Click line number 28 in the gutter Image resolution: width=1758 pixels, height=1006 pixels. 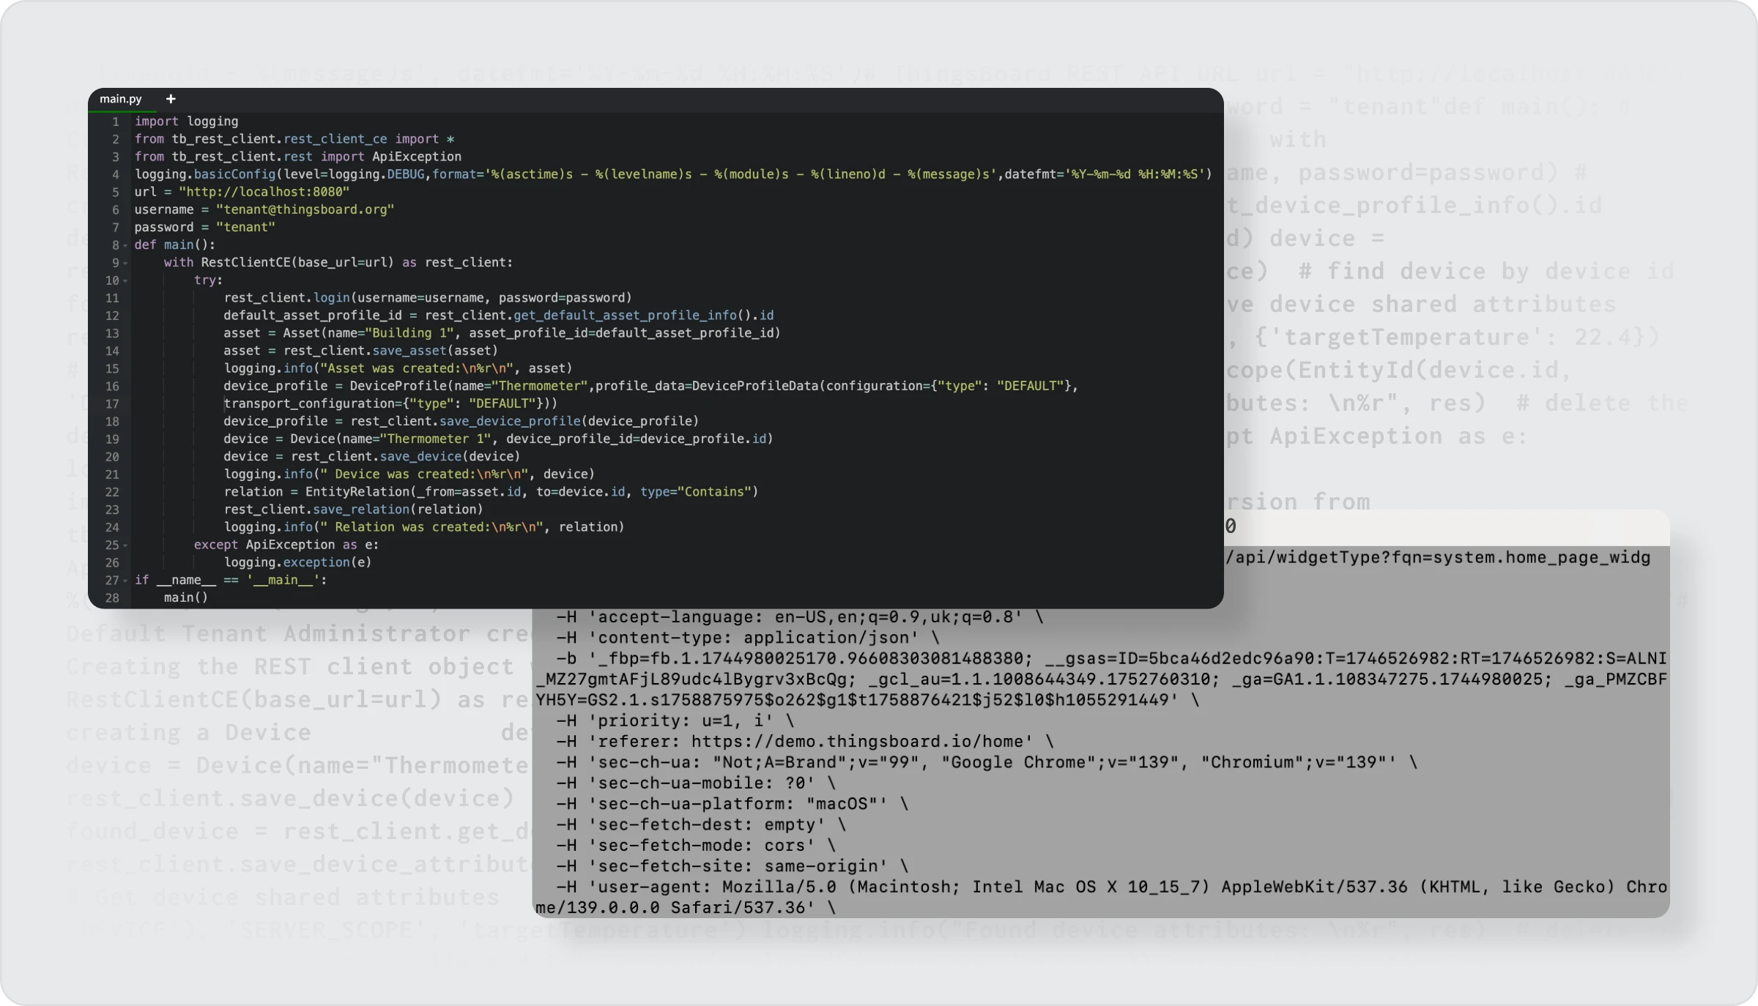coord(112,598)
